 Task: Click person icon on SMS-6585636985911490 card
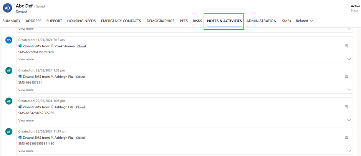[x=52, y=138]
